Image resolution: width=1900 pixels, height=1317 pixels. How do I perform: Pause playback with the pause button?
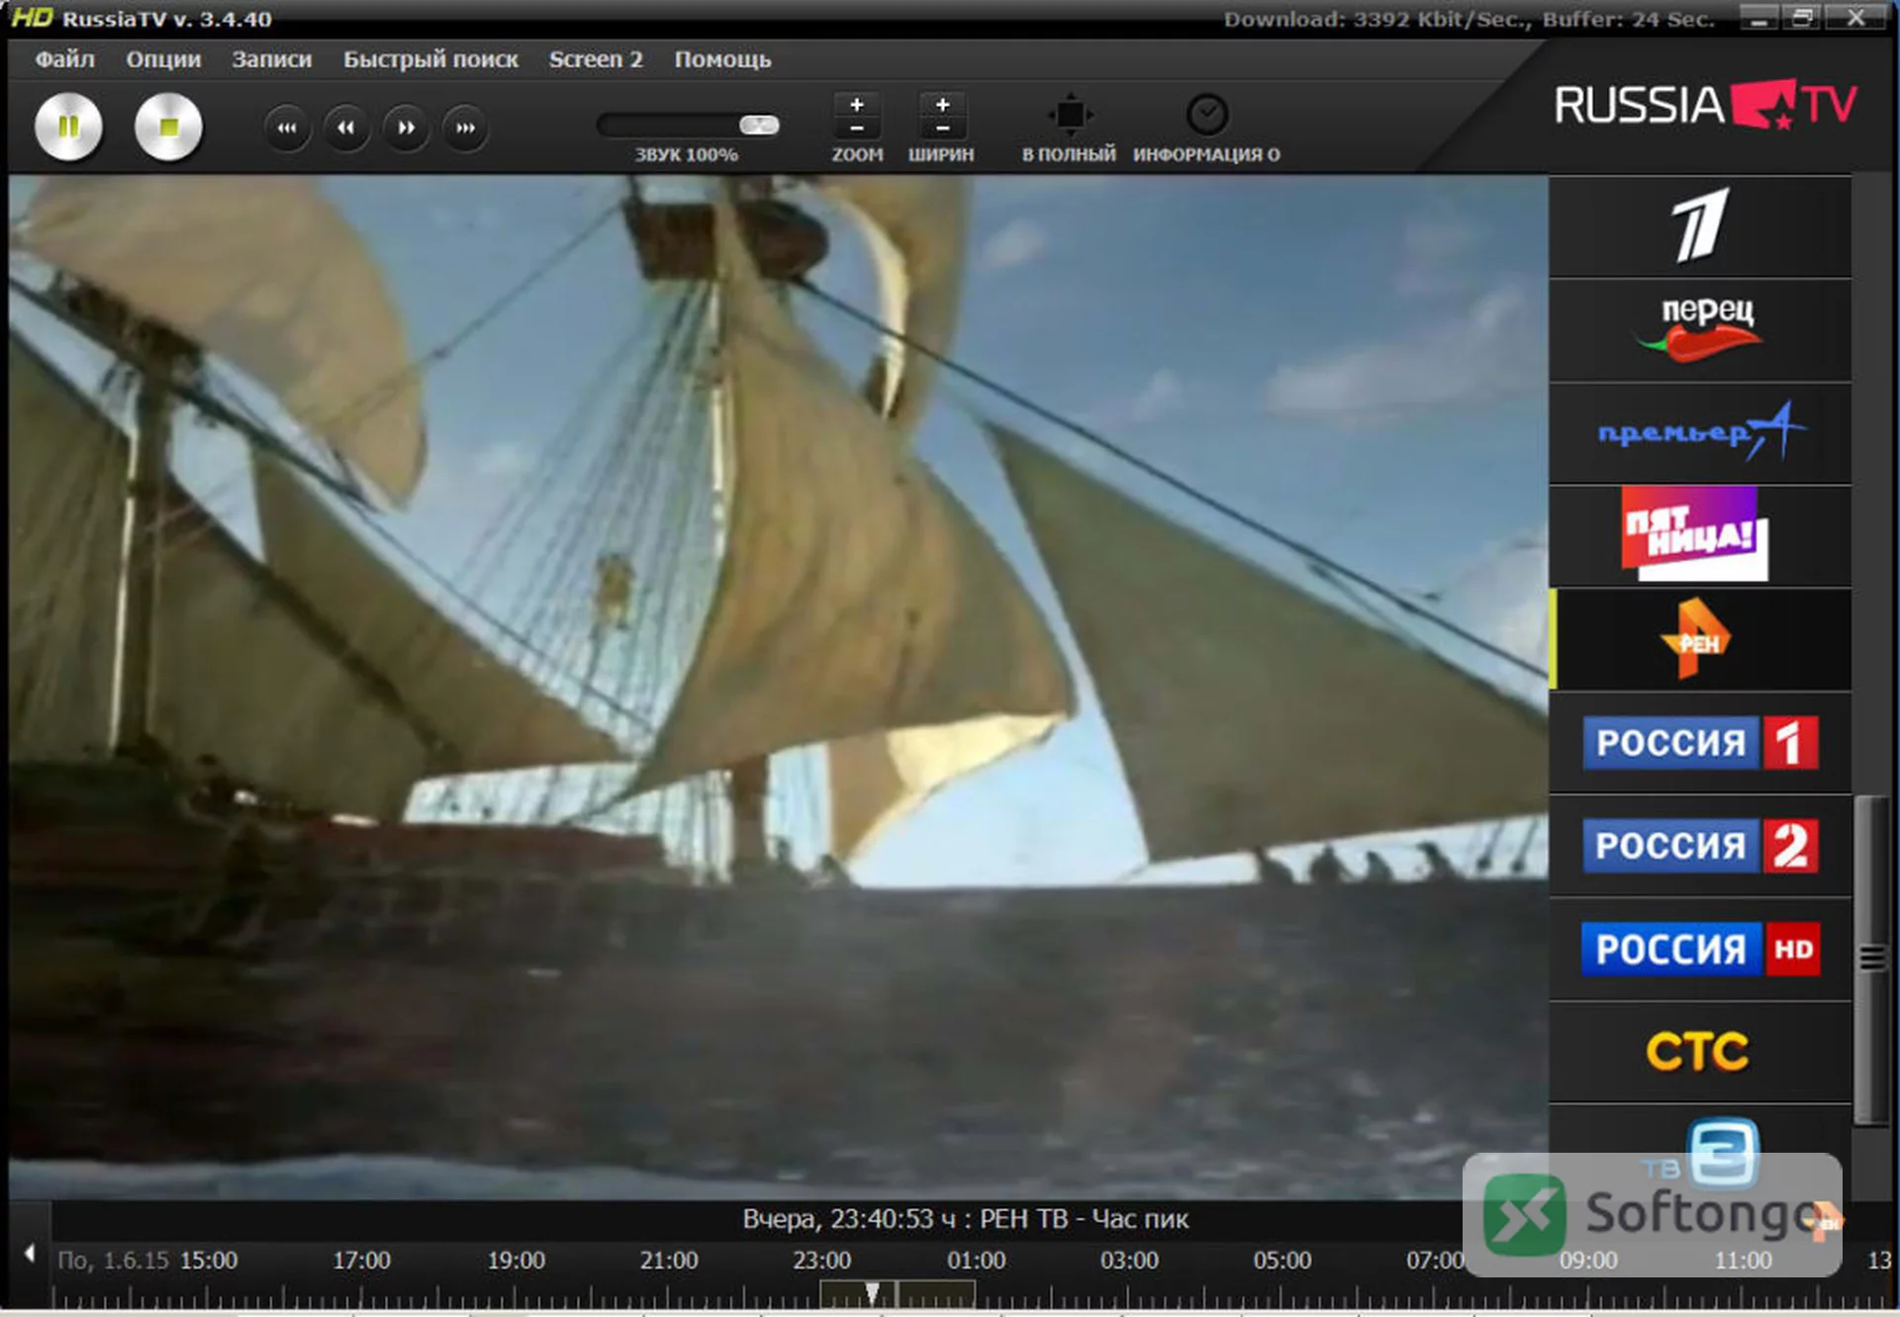68,127
